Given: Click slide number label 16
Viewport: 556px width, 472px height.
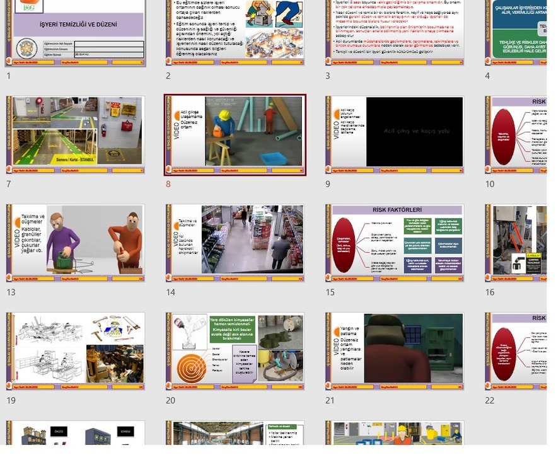Looking at the screenshot, I should [x=490, y=292].
